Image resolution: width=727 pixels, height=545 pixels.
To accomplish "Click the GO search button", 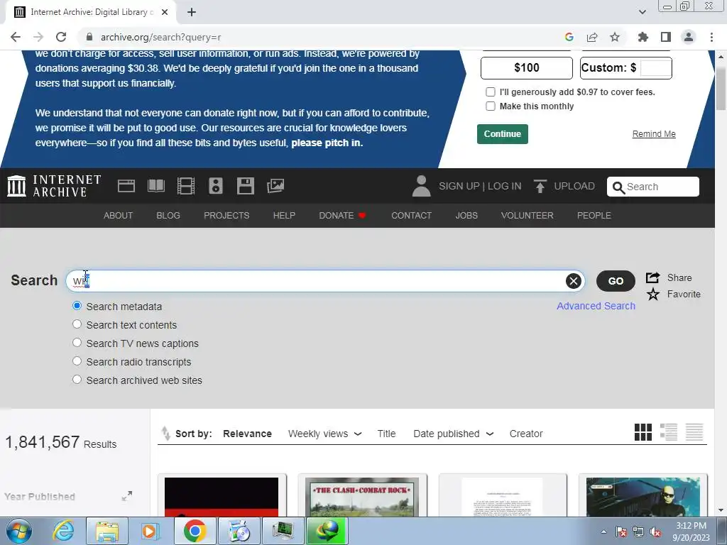I will [616, 281].
